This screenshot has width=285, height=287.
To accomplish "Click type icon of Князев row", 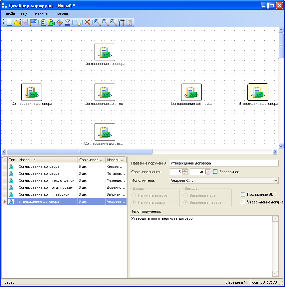I will coord(11,166).
